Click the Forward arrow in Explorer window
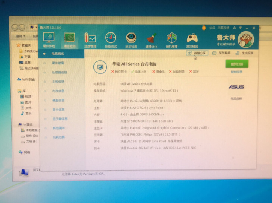Image resolution: width=272 pixels, height=203 pixels. pyautogui.click(x=22, y=27)
